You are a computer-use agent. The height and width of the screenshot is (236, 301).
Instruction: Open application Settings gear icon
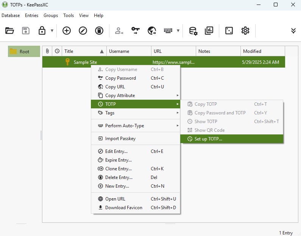pyautogui.click(x=245, y=31)
